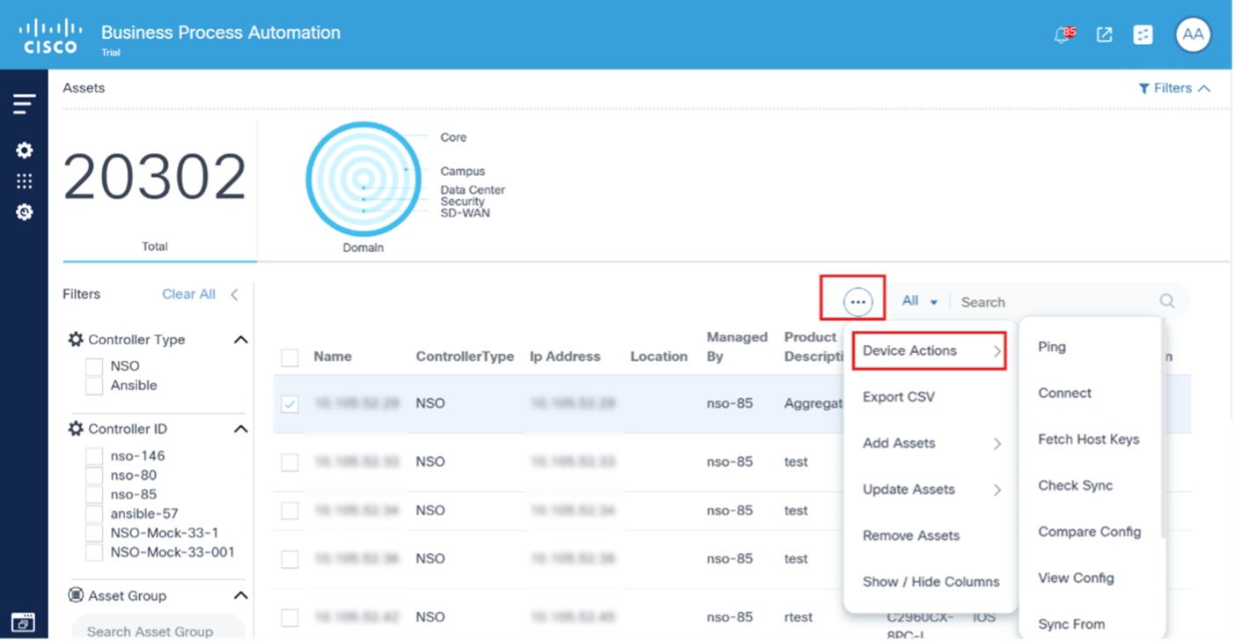The width and height of the screenshot is (1236, 641).
Task: Click the three-dot more actions button
Action: [857, 302]
